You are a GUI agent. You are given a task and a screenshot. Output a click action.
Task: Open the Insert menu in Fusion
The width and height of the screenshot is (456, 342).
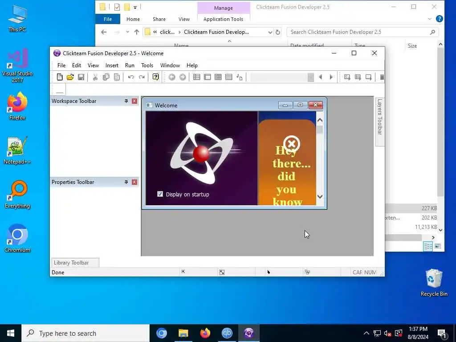pos(112,65)
